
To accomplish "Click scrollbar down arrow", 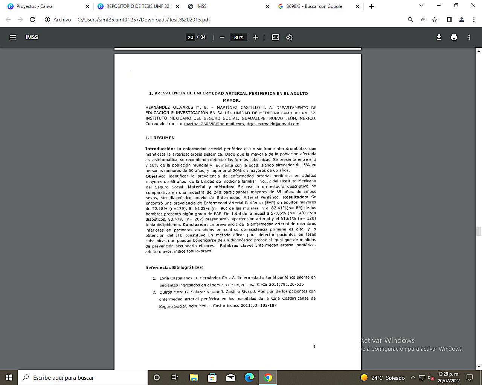I will tap(479, 367).
